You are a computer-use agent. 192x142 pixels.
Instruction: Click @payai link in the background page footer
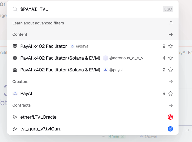pyautogui.click(x=151, y=136)
